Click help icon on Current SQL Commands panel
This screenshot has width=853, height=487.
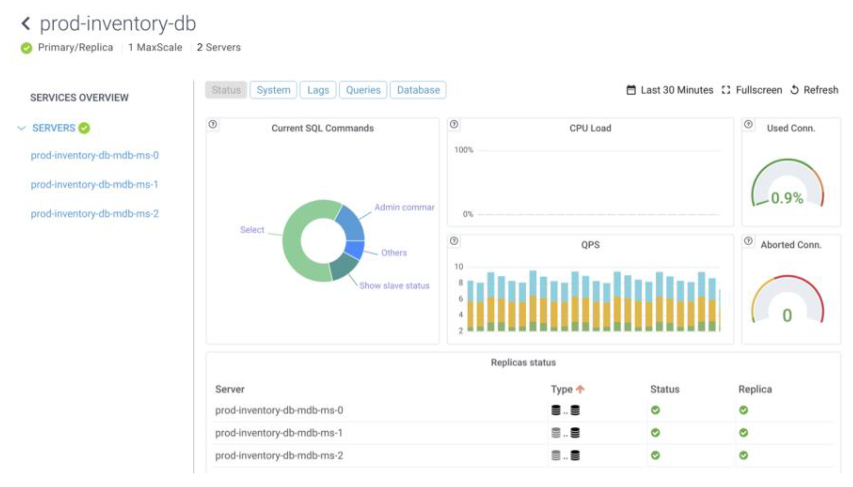tap(213, 124)
